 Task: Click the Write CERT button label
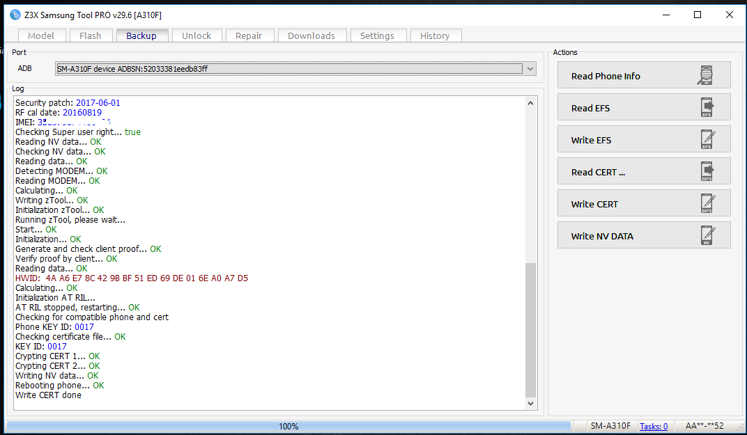pyautogui.click(x=594, y=204)
